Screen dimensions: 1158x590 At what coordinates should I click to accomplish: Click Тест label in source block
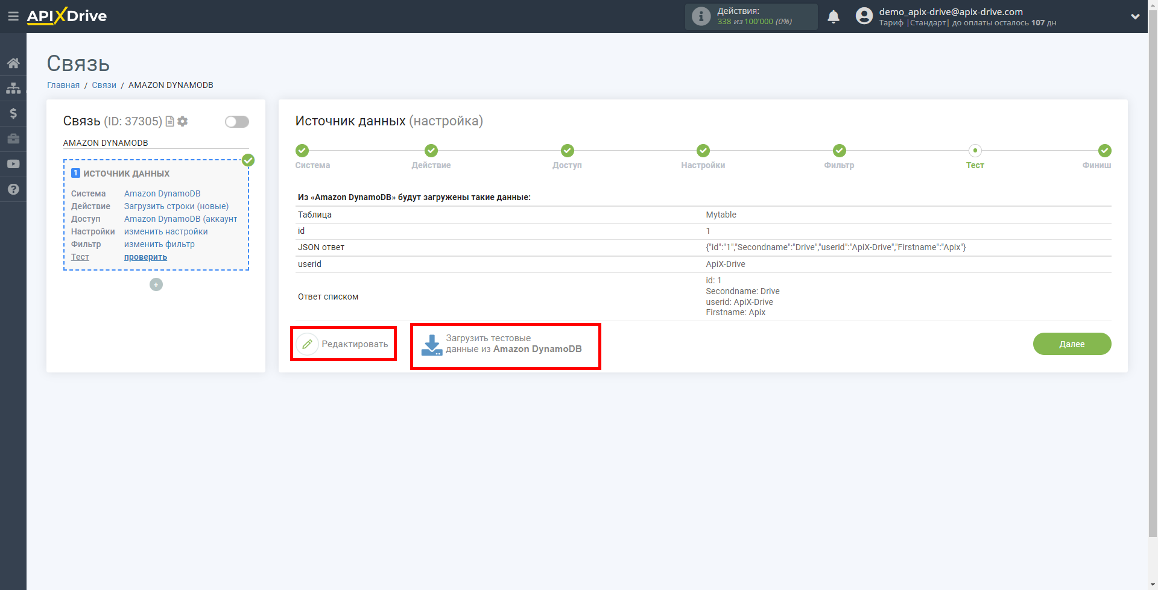click(80, 257)
